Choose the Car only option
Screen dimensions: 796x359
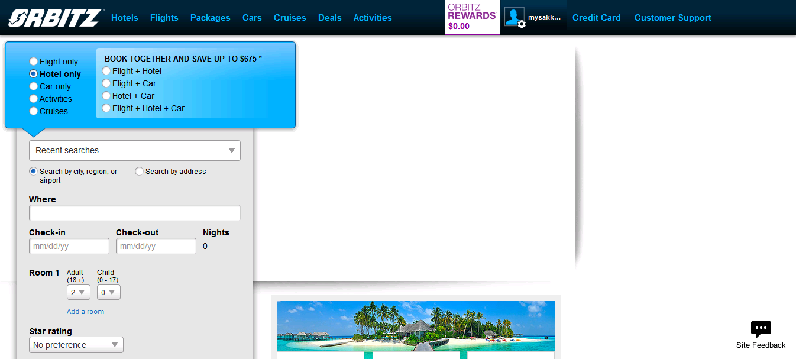34,86
